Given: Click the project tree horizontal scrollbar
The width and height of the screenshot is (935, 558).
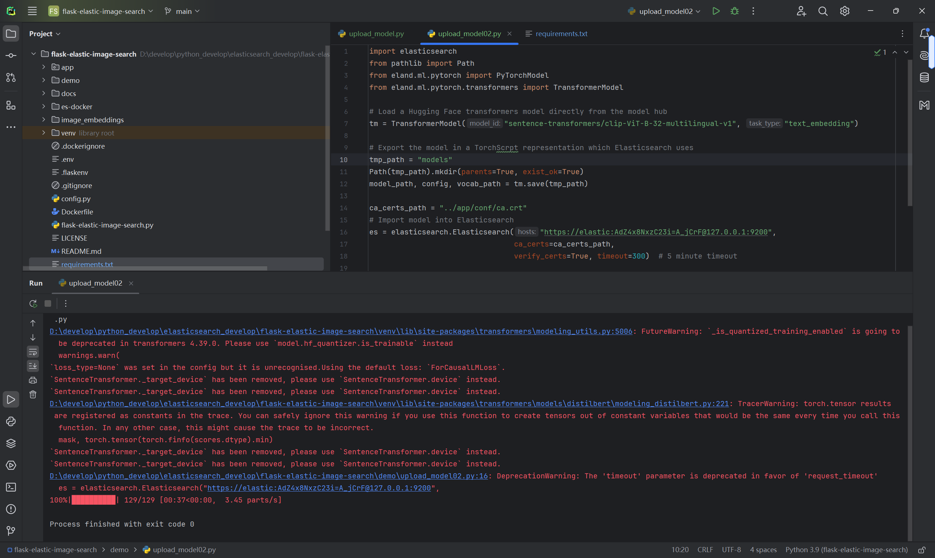Looking at the screenshot, I should [x=145, y=268].
